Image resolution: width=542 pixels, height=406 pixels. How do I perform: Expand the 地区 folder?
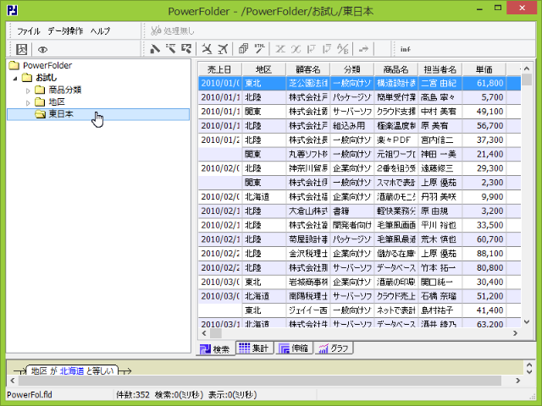28,103
